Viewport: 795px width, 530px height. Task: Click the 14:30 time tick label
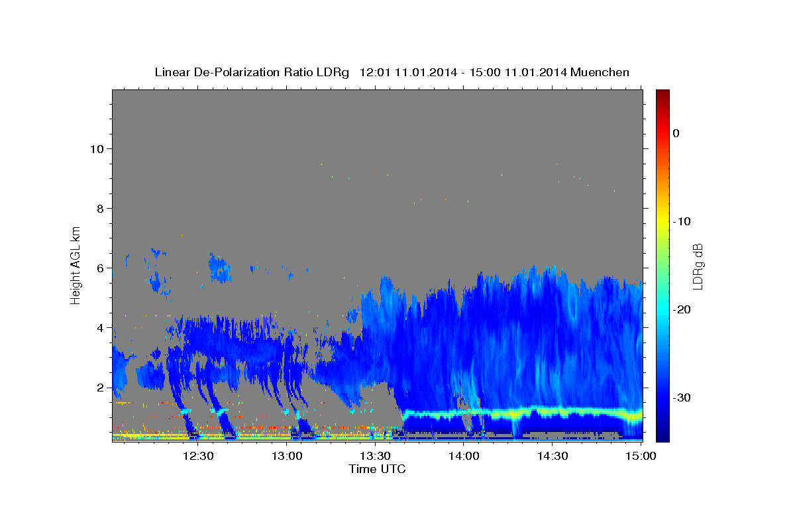[553, 456]
